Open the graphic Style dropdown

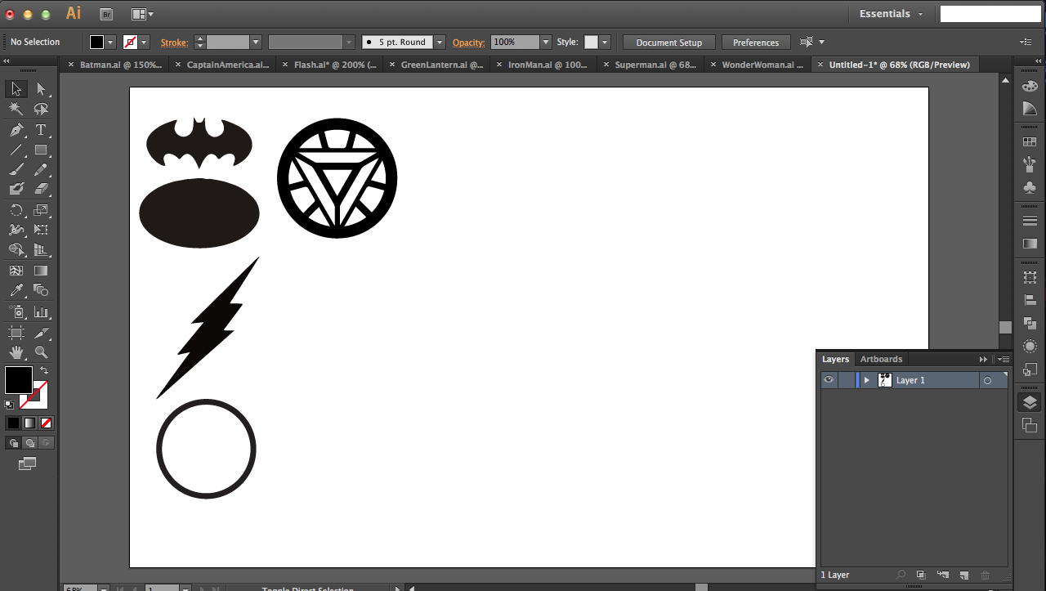[x=604, y=42]
